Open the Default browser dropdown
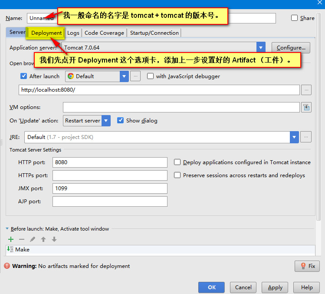The width and height of the screenshot is (325, 294). click(124, 76)
